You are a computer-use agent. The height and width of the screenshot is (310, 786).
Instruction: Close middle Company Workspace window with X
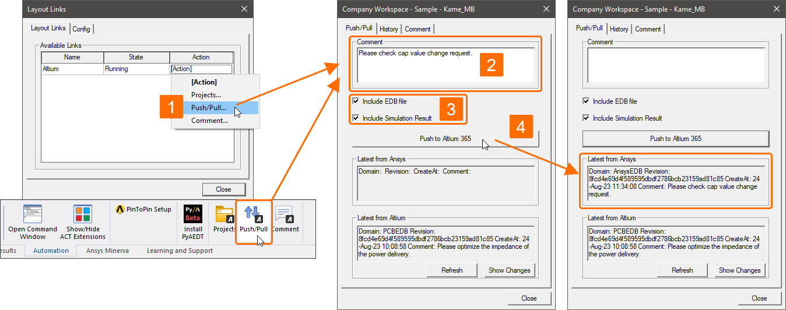pyautogui.click(x=546, y=9)
